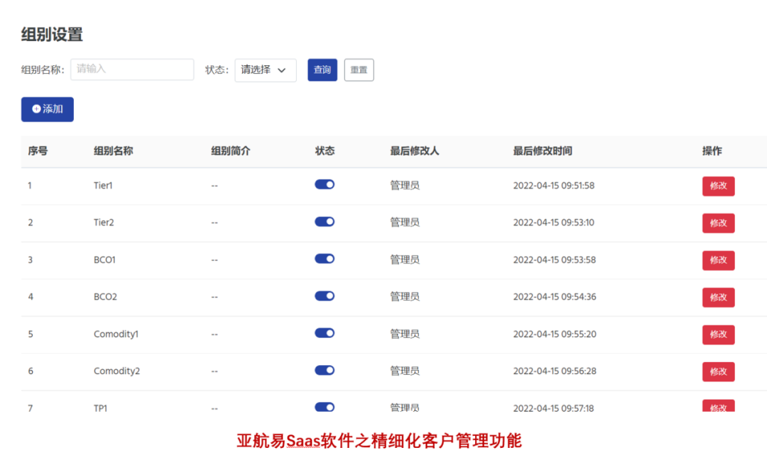Image resolution: width=767 pixels, height=460 pixels.
Task: Disable the status toggle for BCO2
Action: pyautogui.click(x=324, y=296)
